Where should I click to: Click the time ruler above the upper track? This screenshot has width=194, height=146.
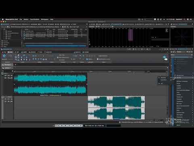pyautogui.click(x=90, y=71)
